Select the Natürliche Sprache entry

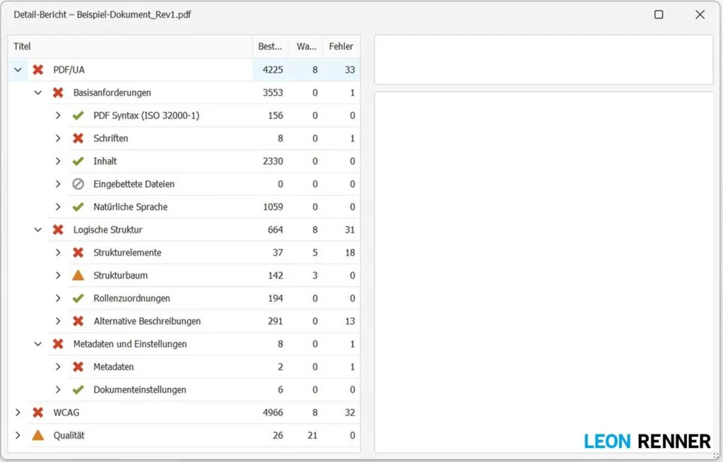130,207
